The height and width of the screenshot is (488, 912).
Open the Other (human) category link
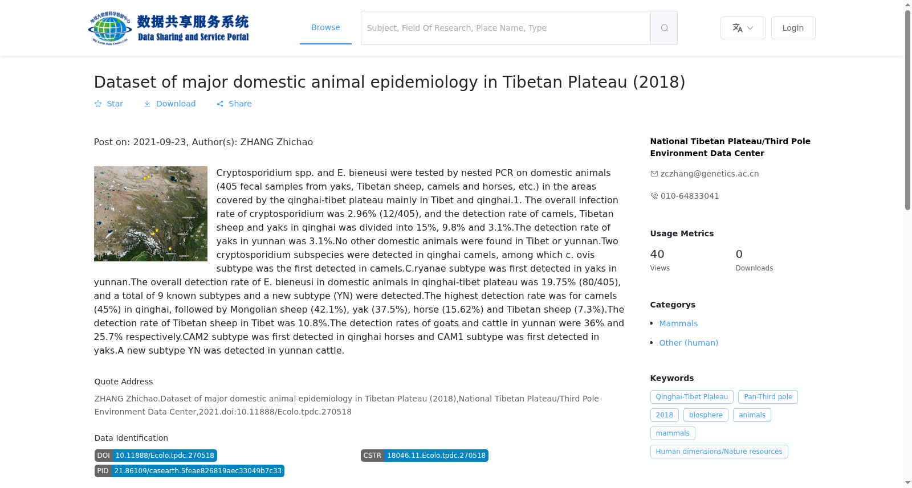(689, 343)
